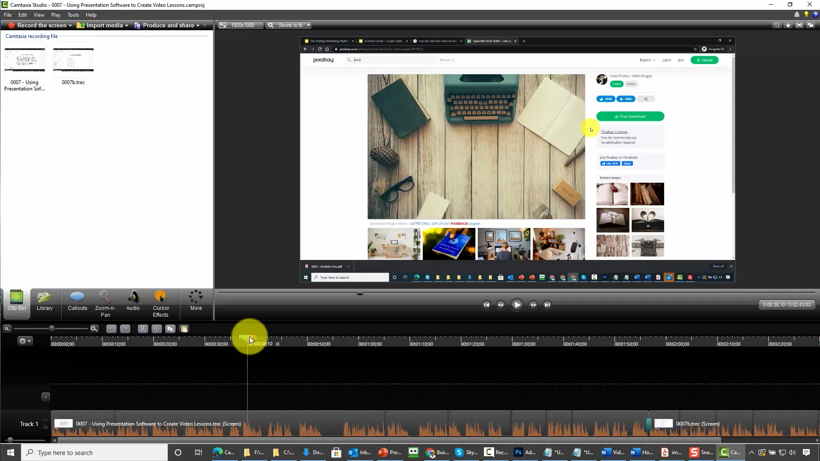Open the Zoom-n-Pan tool
Image resolution: width=820 pixels, height=461 pixels.
coord(105,304)
